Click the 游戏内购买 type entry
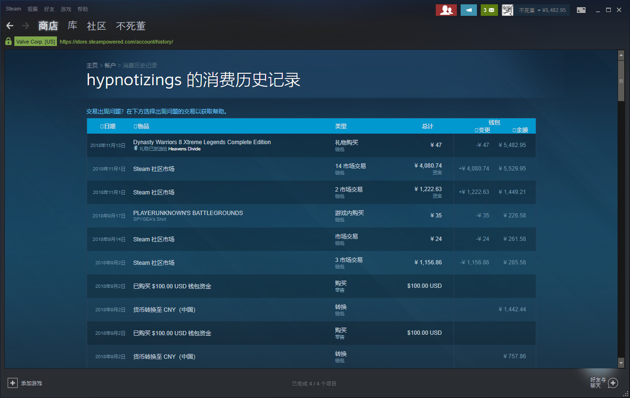Screen dimensions: 630x398 tap(349, 213)
